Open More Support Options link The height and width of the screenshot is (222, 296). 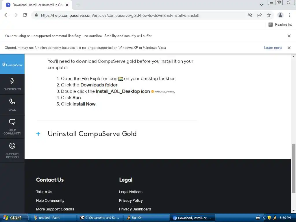pos(55,209)
